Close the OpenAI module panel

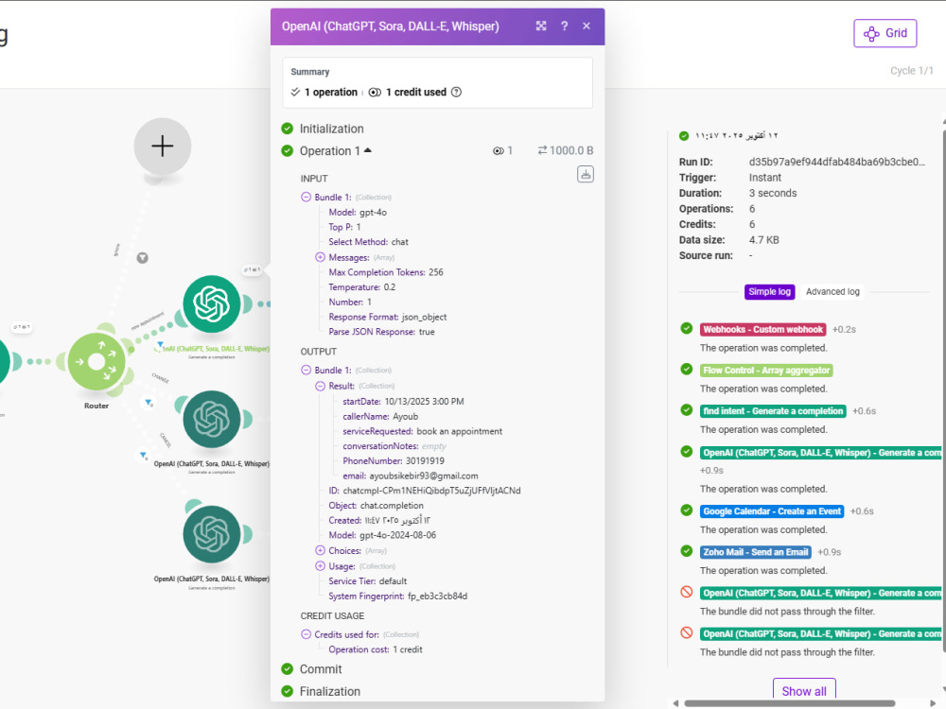[587, 26]
